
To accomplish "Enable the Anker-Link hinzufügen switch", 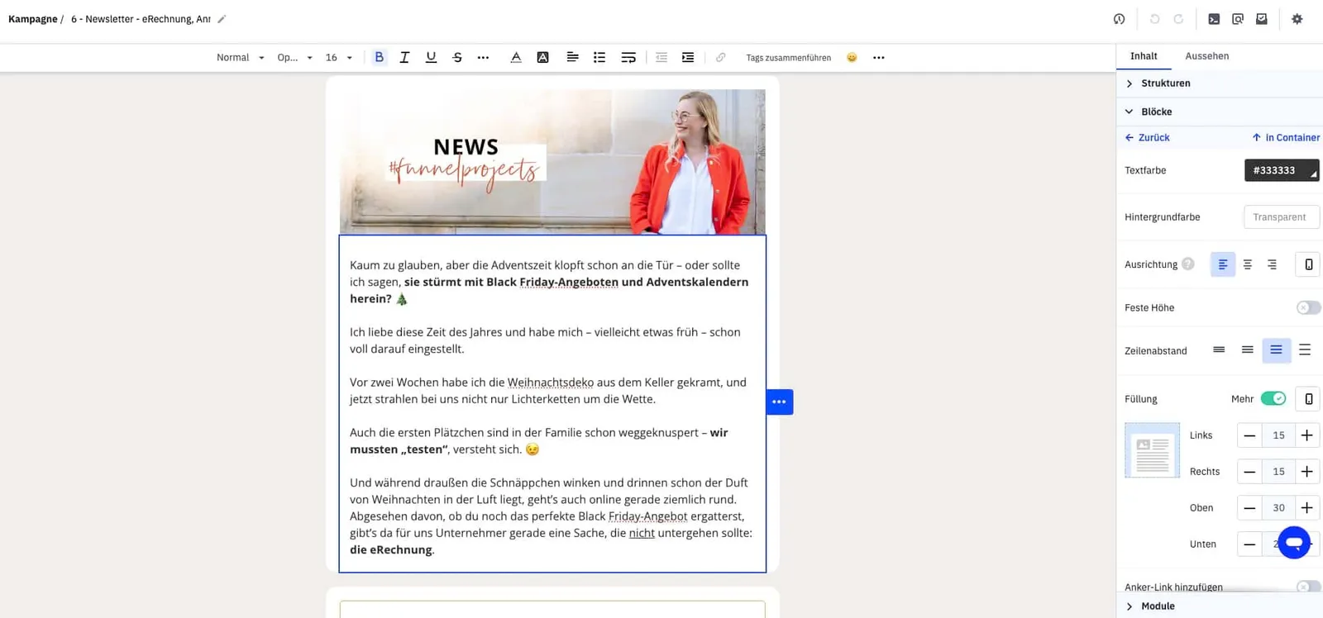I will 1308,587.
